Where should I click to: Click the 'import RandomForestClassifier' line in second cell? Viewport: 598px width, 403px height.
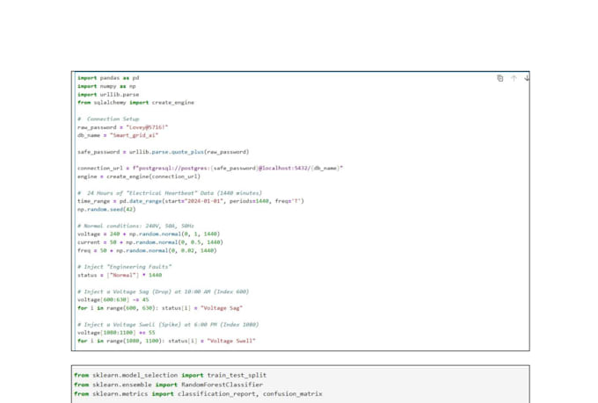pos(169,385)
